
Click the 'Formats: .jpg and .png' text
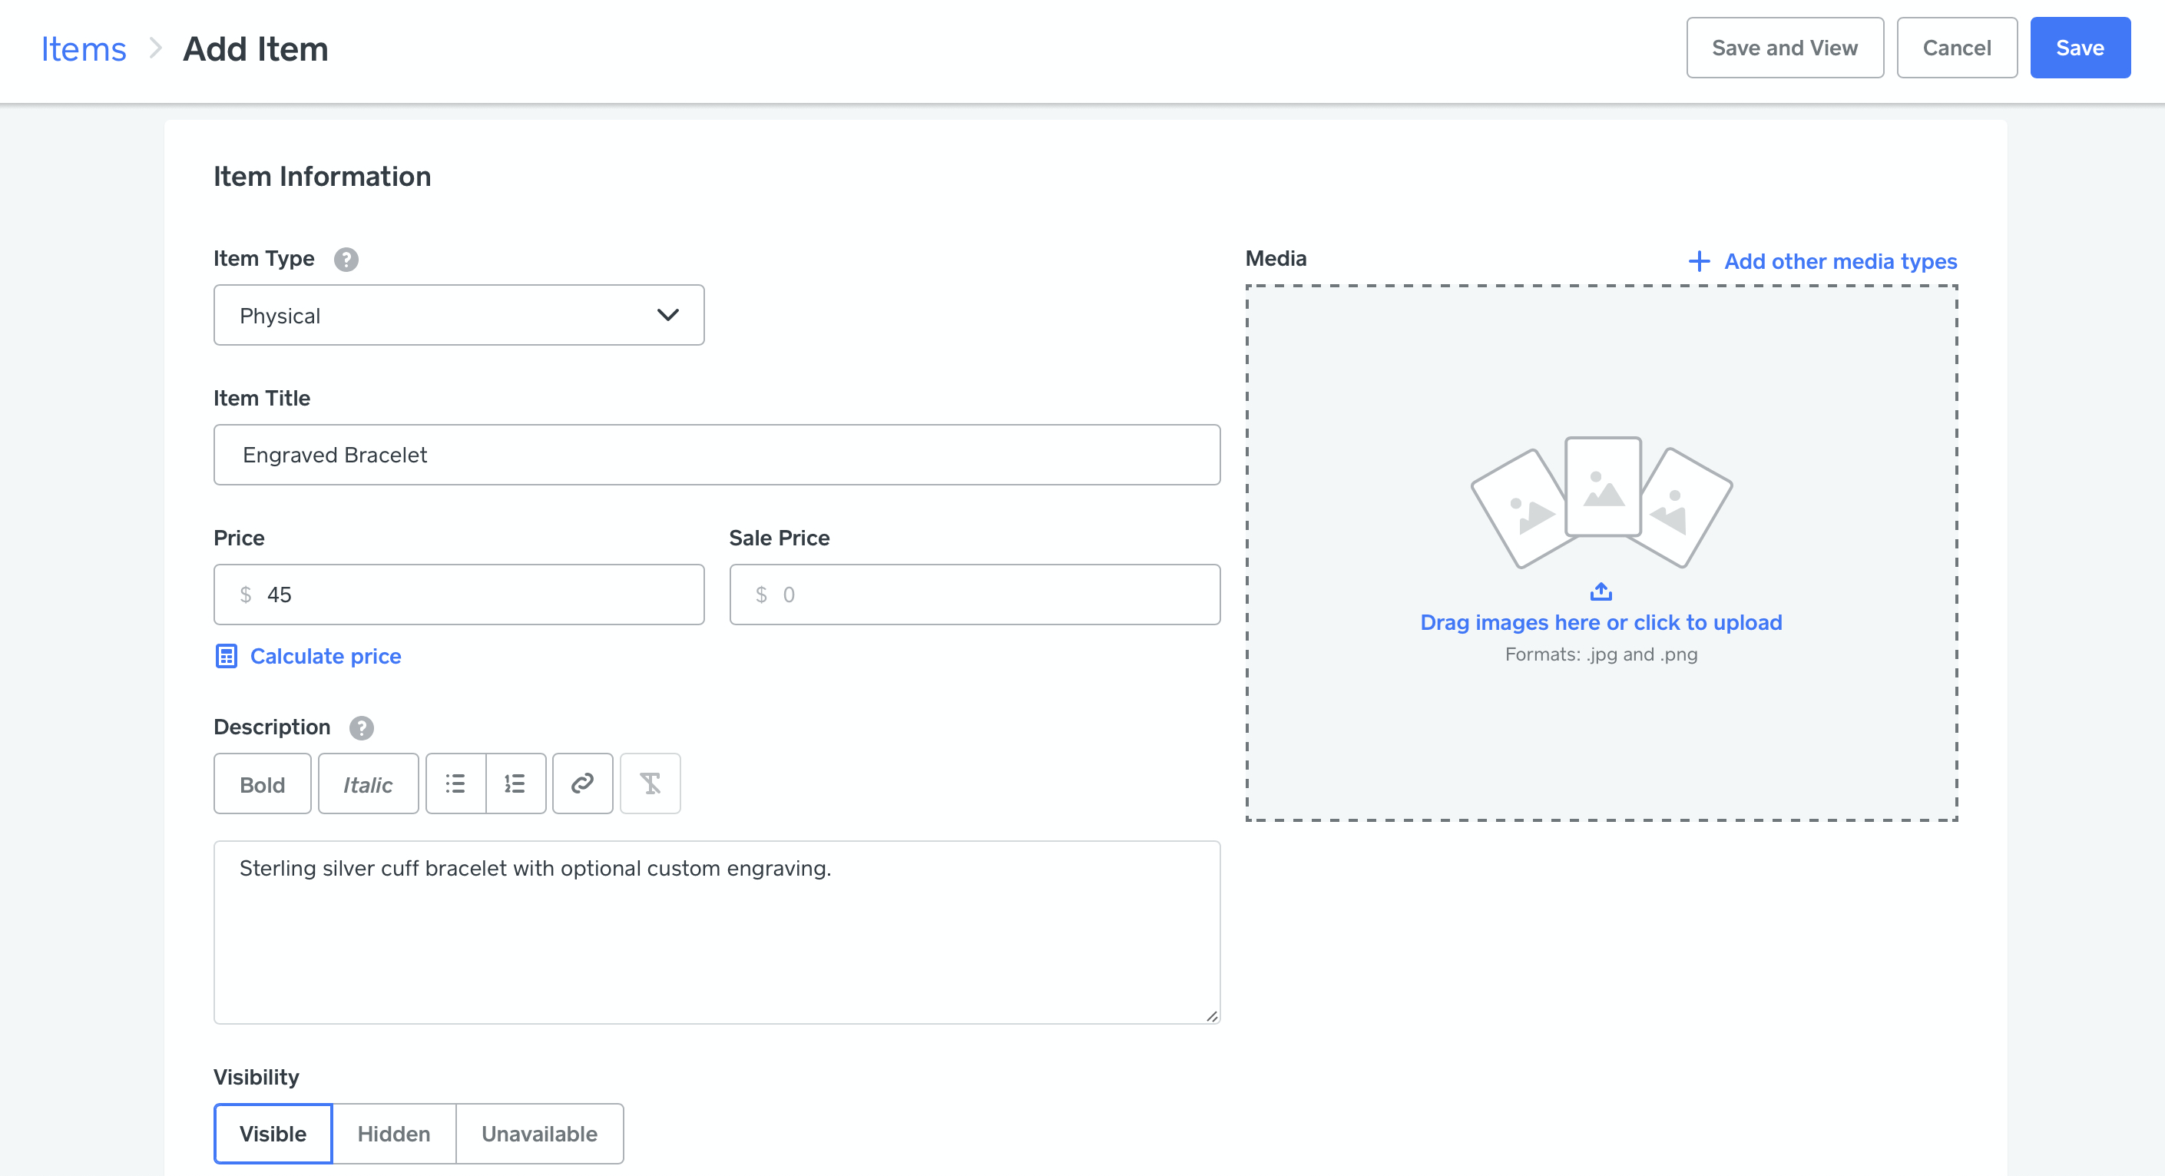(x=1601, y=655)
